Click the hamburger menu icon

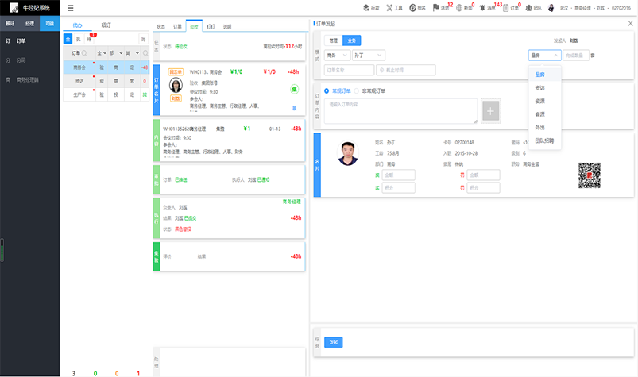[72, 7]
